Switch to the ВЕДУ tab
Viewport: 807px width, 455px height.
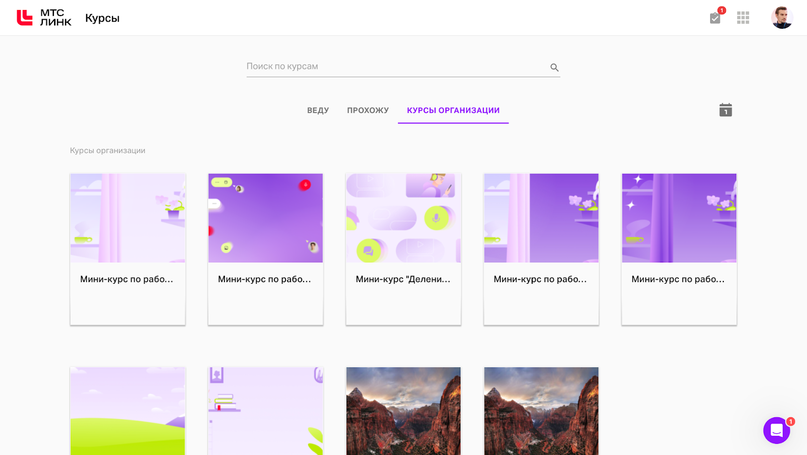(318, 110)
